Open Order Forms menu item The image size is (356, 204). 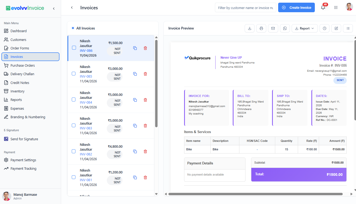tap(30, 48)
